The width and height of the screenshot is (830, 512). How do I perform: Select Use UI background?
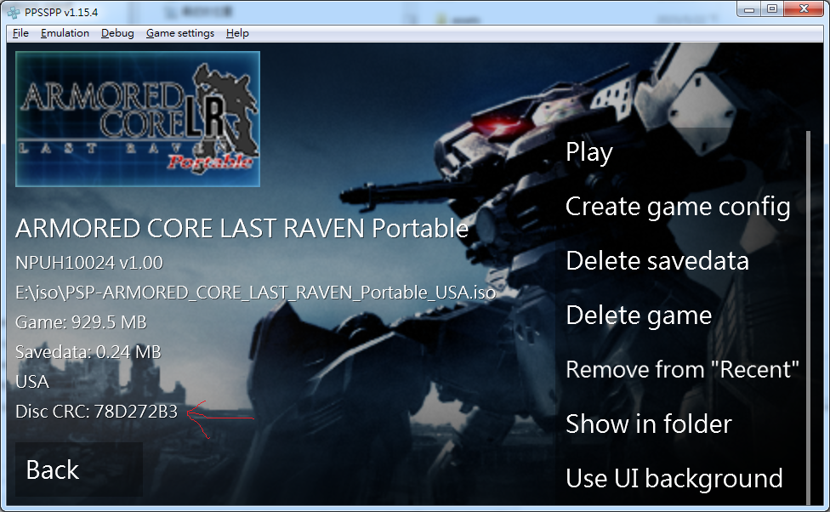674,478
